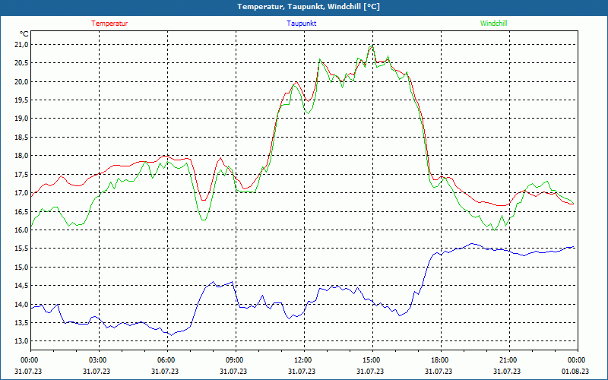This screenshot has height=380, width=608.
Task: Click the 12:00 time axis label
Action: (302, 360)
